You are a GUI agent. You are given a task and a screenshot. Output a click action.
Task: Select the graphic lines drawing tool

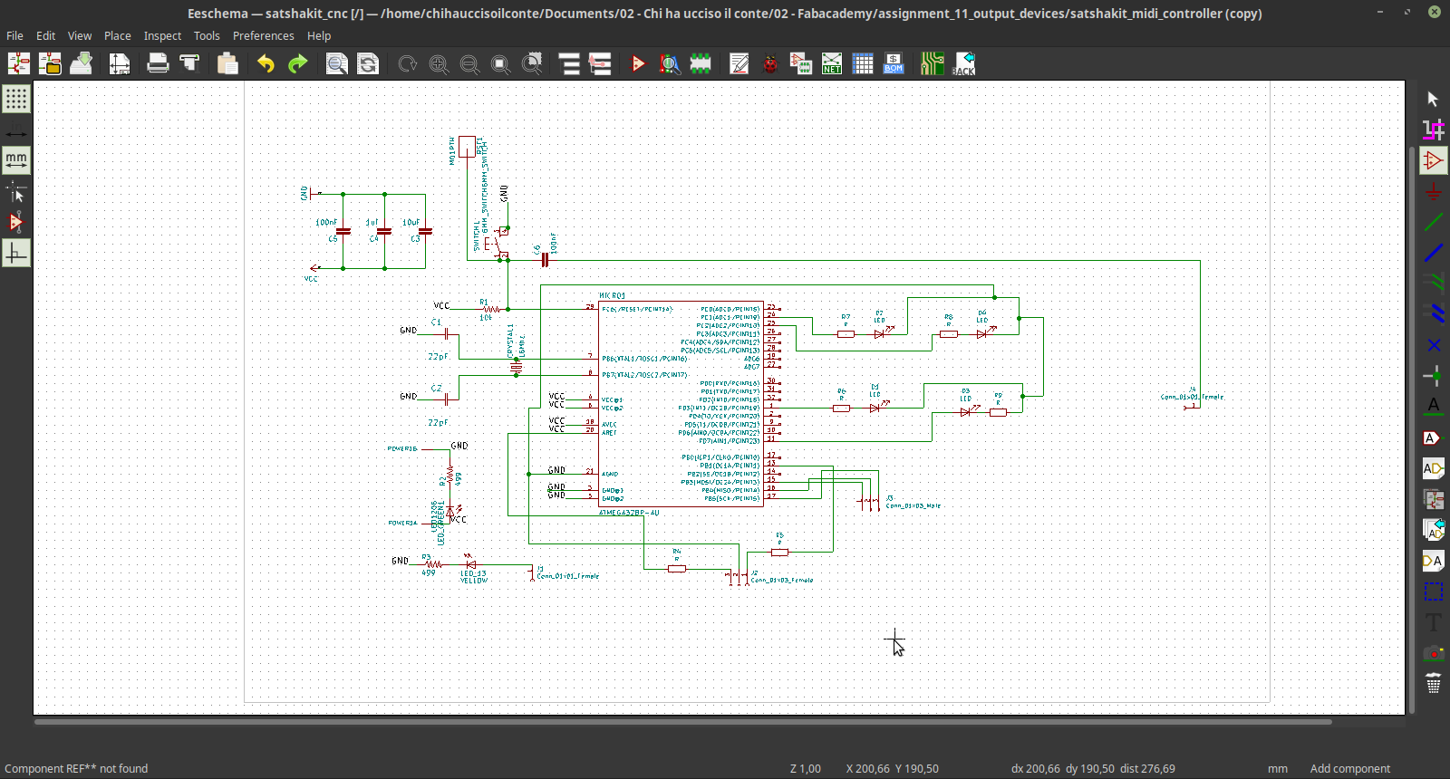coord(1433,591)
